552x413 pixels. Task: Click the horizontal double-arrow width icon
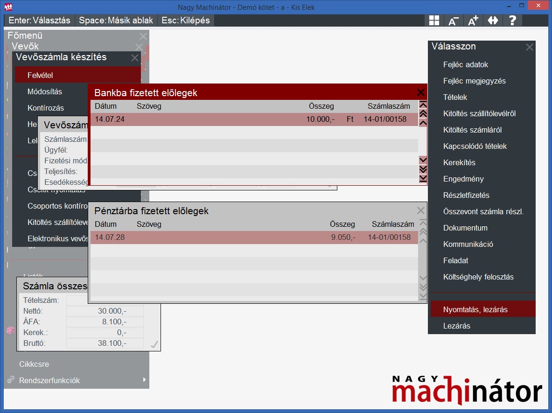[x=493, y=21]
